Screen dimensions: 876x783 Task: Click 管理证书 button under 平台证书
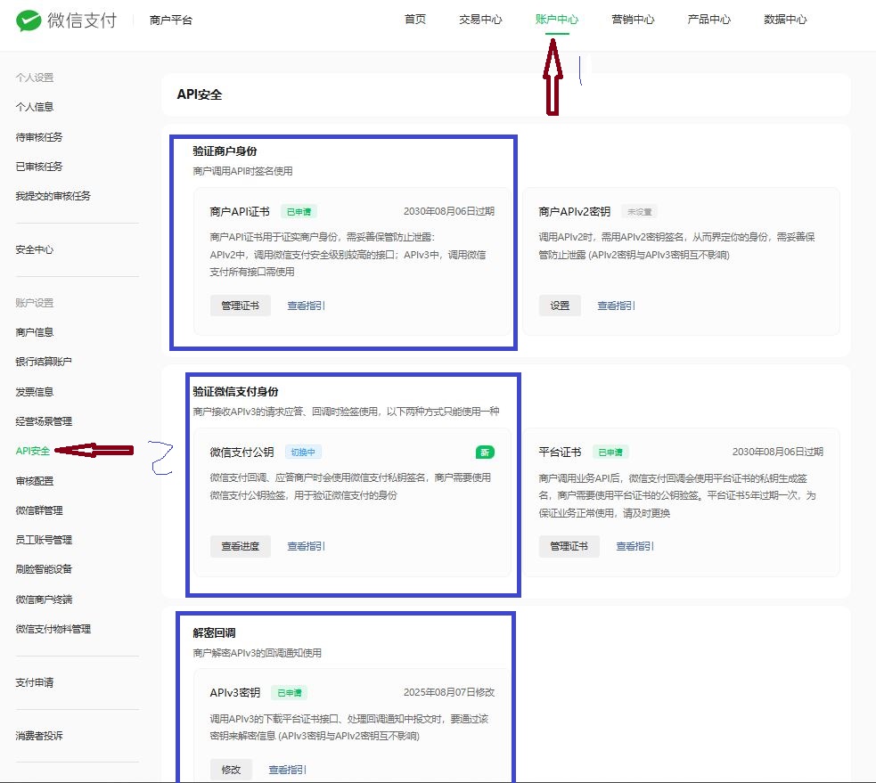(x=569, y=546)
